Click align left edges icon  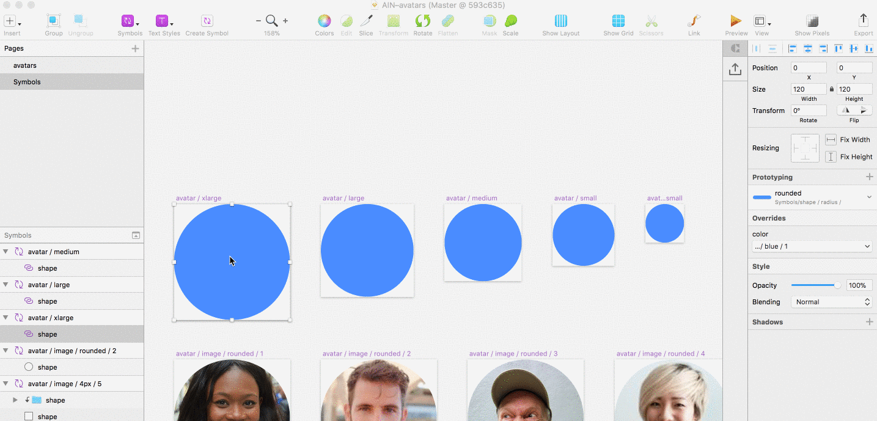pos(793,48)
